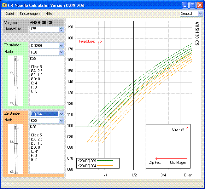Screen dimensions: 205x189
Task: Click the Vergaser label
Action: tap(11, 23)
